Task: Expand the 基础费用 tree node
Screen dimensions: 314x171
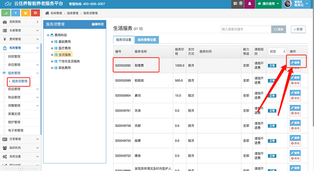Action: (52, 42)
